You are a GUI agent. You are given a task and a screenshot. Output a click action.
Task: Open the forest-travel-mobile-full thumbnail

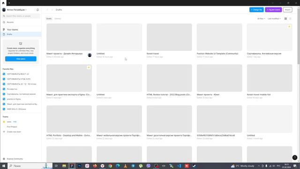(x=270, y=78)
